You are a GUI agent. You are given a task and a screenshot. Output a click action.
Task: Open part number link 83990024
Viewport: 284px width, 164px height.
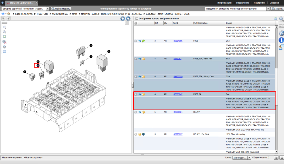tap(178, 112)
